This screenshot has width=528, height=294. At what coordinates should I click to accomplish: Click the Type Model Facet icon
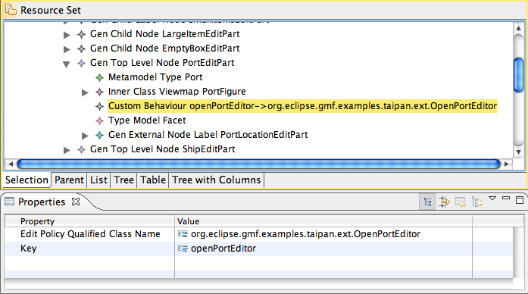[99, 121]
